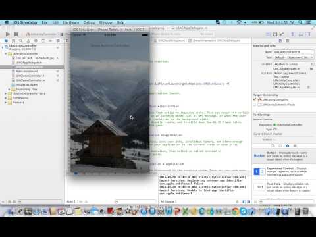
Task: Open the Test navigator tab
Action: (x=36, y=41)
